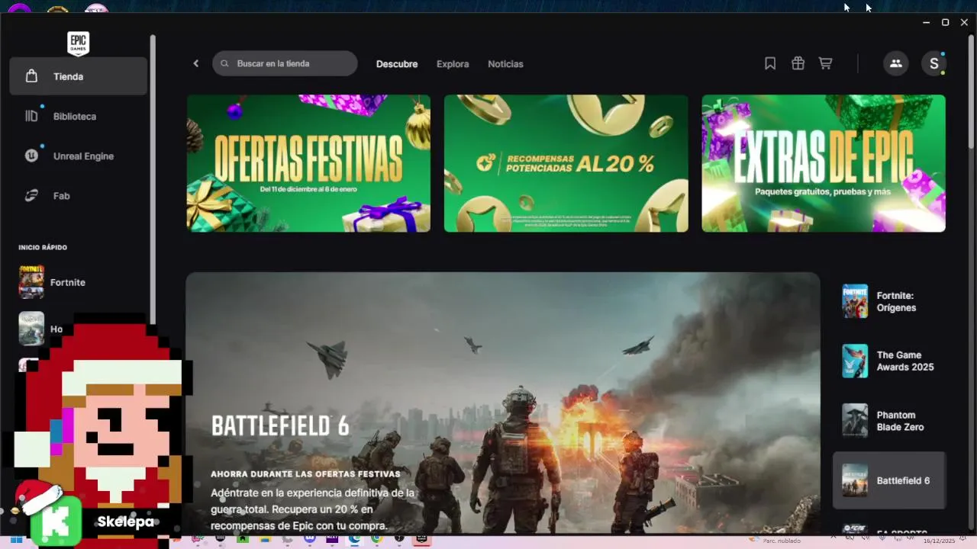Open the Battlefield 6 featured hero image
This screenshot has width=977, height=549.
point(503,403)
